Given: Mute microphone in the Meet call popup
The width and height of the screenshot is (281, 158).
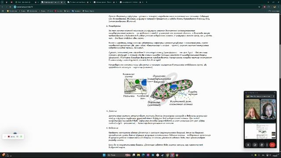Looking at the screenshot, I should click(x=248, y=145).
